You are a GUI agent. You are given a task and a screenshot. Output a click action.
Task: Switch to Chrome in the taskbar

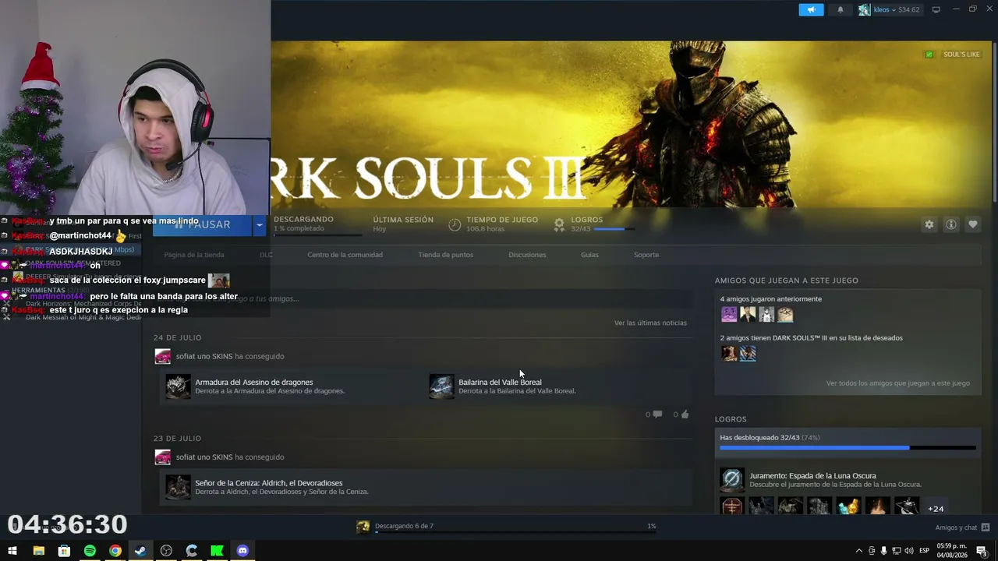pos(115,551)
